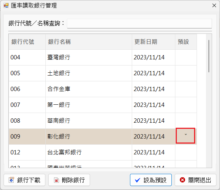This screenshot has height=190, width=220.
Task: Click the update date of 華南銀行 row
Action: point(149,121)
